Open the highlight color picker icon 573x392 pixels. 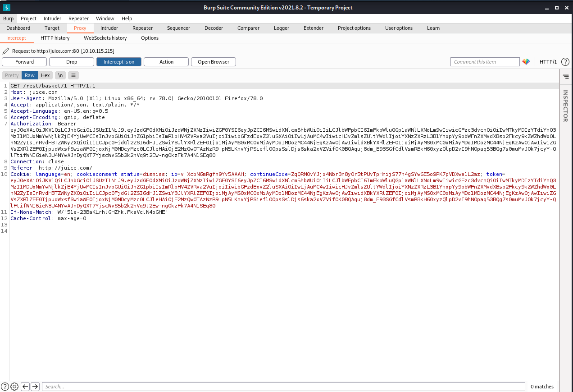click(x=526, y=62)
